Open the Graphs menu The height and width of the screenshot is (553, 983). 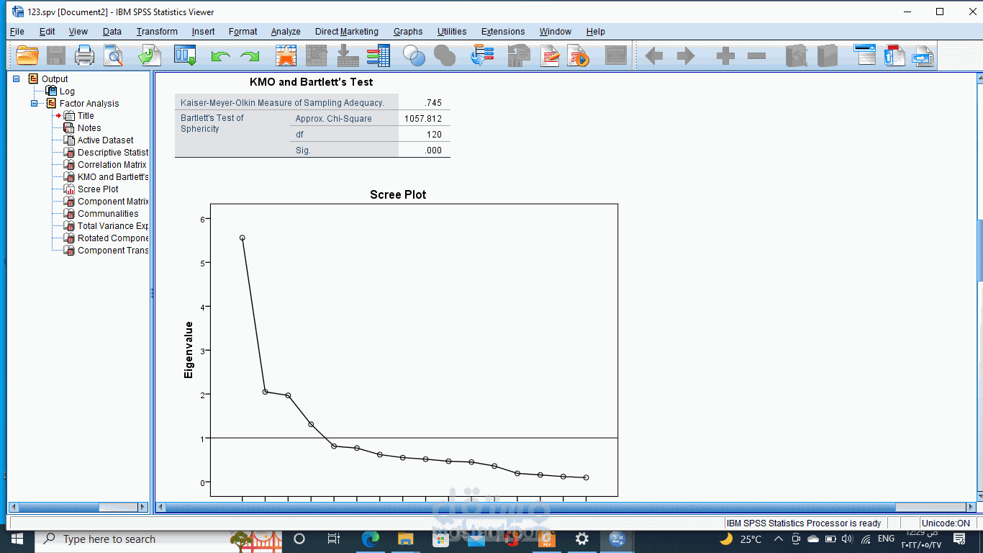pos(408,32)
